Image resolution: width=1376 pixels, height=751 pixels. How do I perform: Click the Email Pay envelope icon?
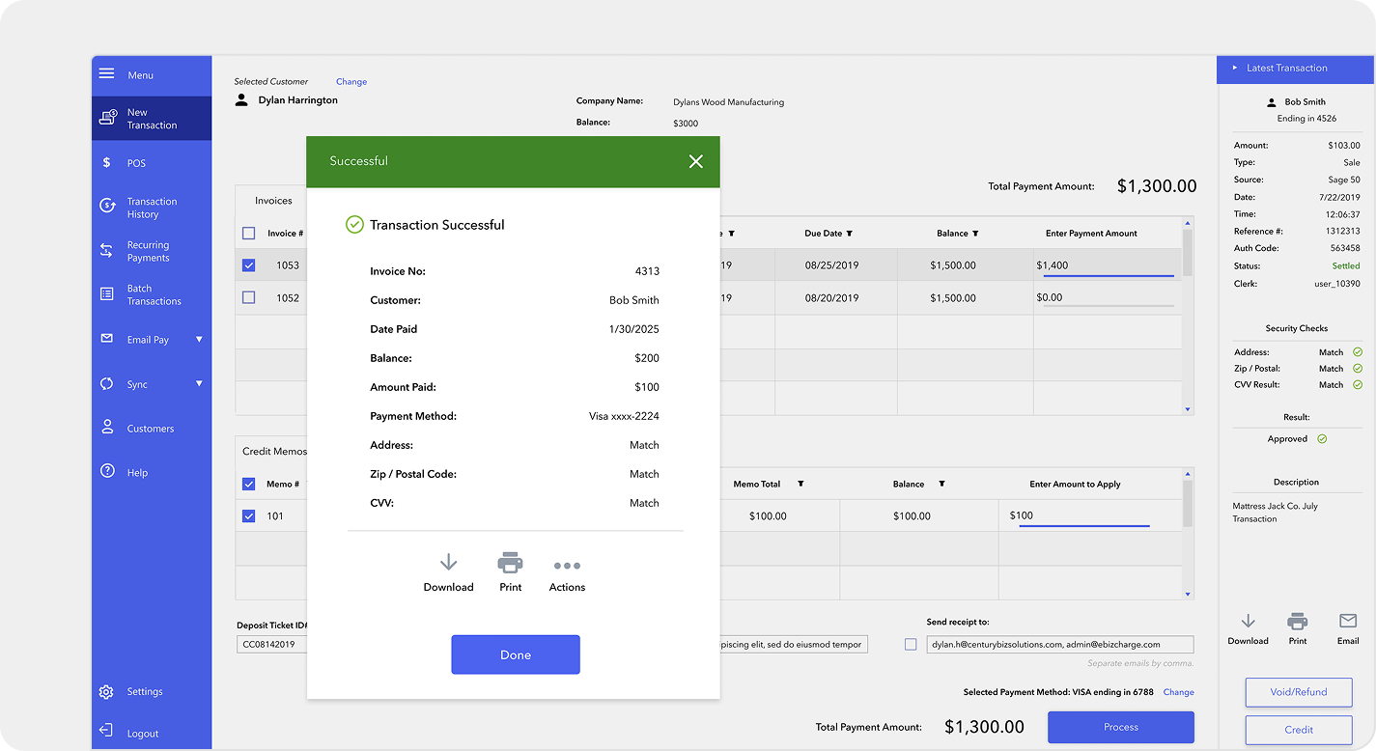[107, 339]
